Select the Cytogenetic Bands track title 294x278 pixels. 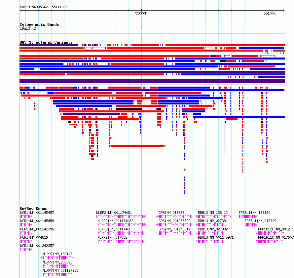[39, 24]
